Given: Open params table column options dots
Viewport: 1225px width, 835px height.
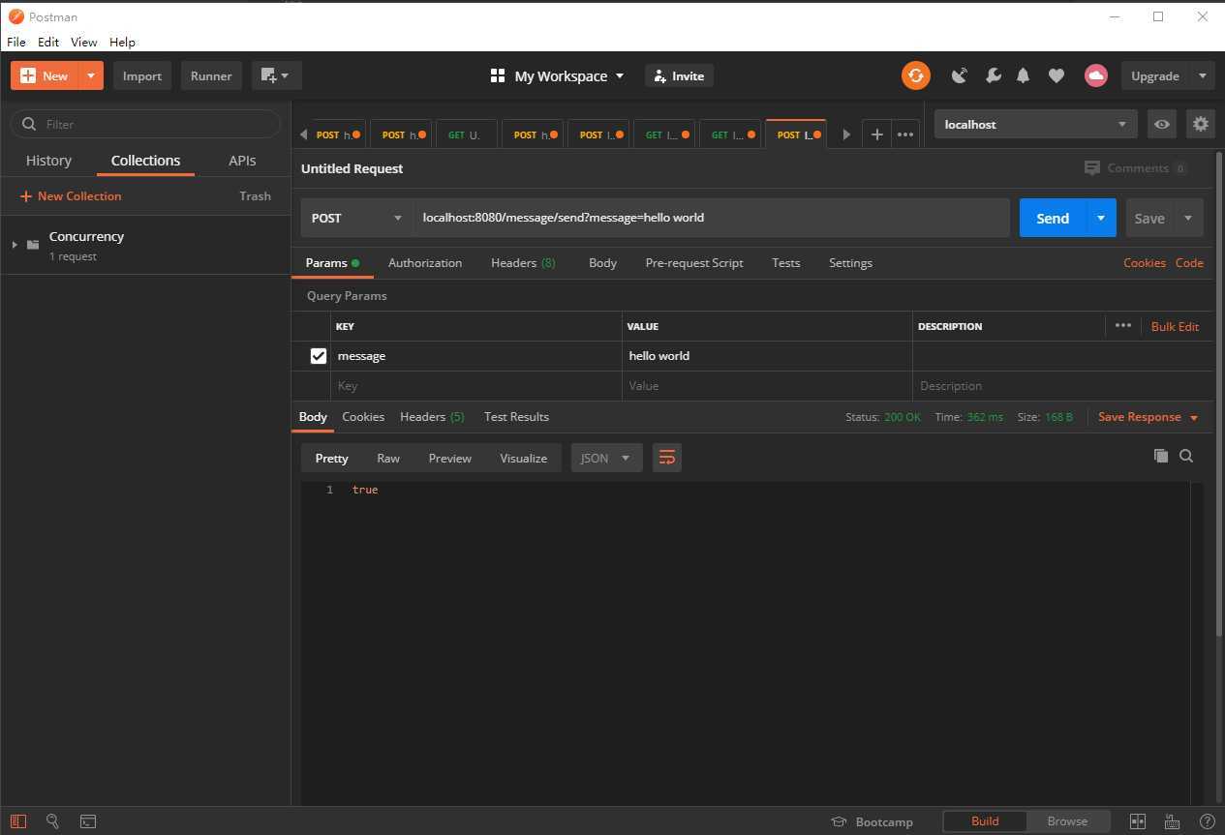Looking at the screenshot, I should (1123, 325).
